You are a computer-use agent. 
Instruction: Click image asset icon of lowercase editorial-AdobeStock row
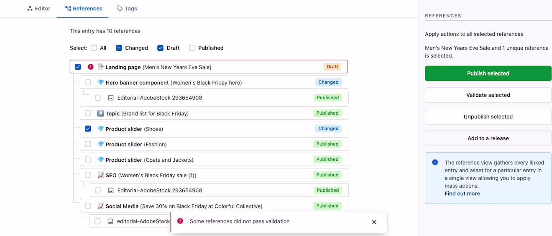coord(110,221)
